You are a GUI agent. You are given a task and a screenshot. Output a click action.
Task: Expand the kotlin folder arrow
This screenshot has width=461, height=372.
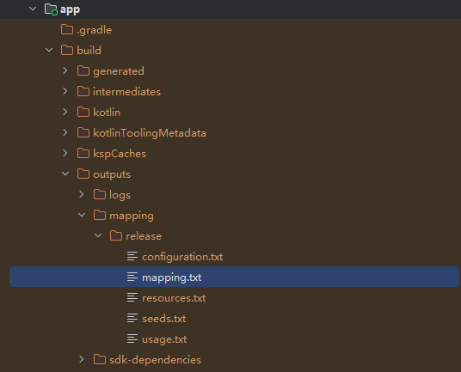click(65, 113)
